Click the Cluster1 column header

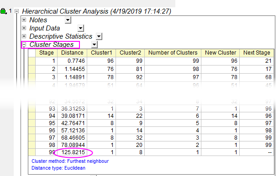(101, 53)
